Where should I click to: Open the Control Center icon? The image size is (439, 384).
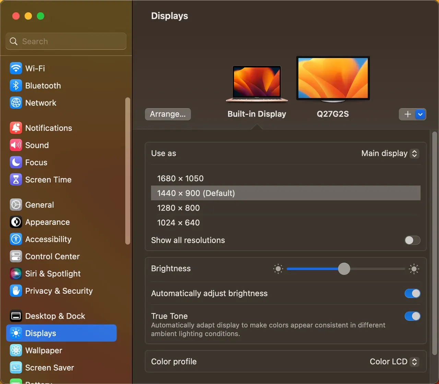click(x=16, y=256)
